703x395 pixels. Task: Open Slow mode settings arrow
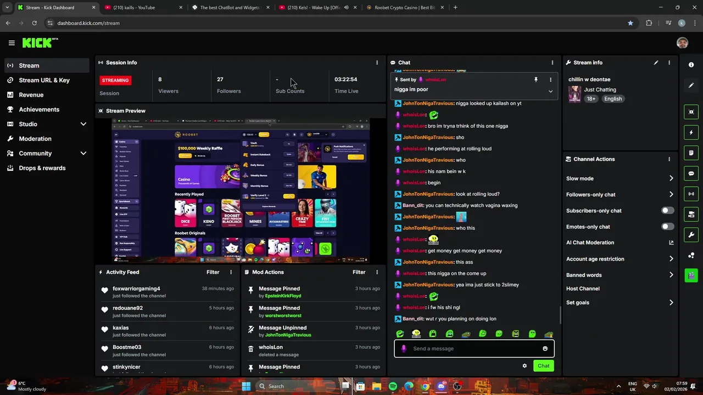click(671, 178)
